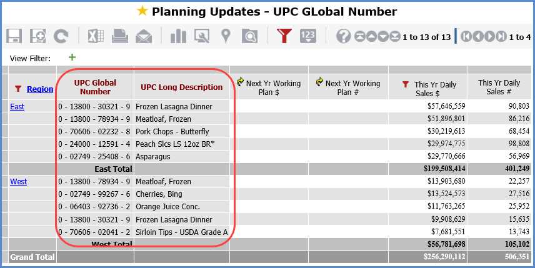
Task: Click the Refresh arrow icon
Action: (61, 36)
